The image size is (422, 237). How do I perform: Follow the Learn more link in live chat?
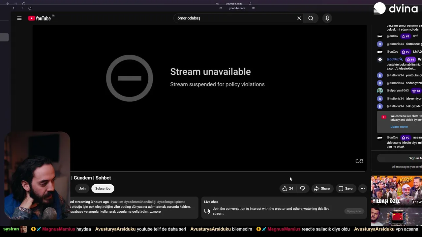(399, 127)
